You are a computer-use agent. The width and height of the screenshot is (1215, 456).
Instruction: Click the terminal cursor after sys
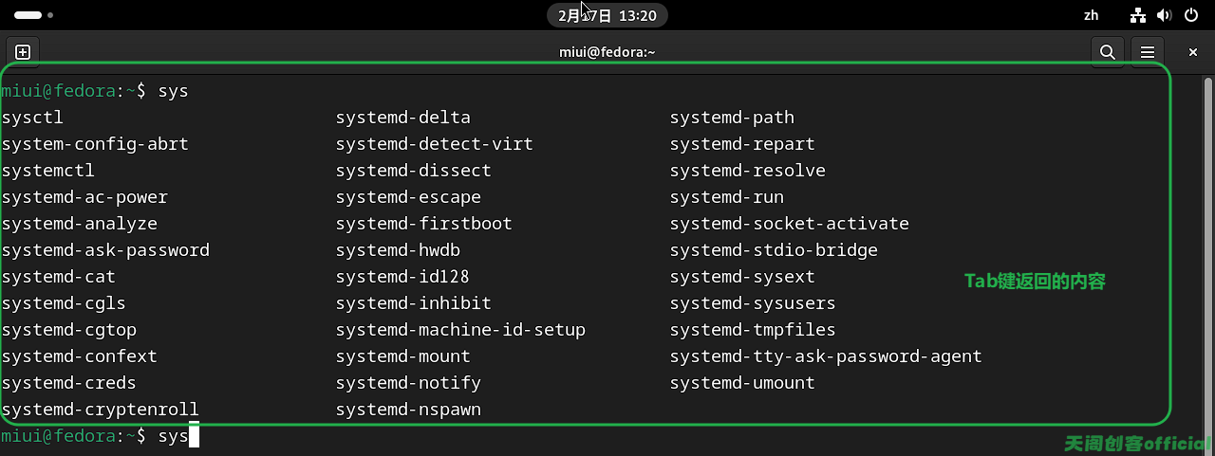click(x=194, y=436)
